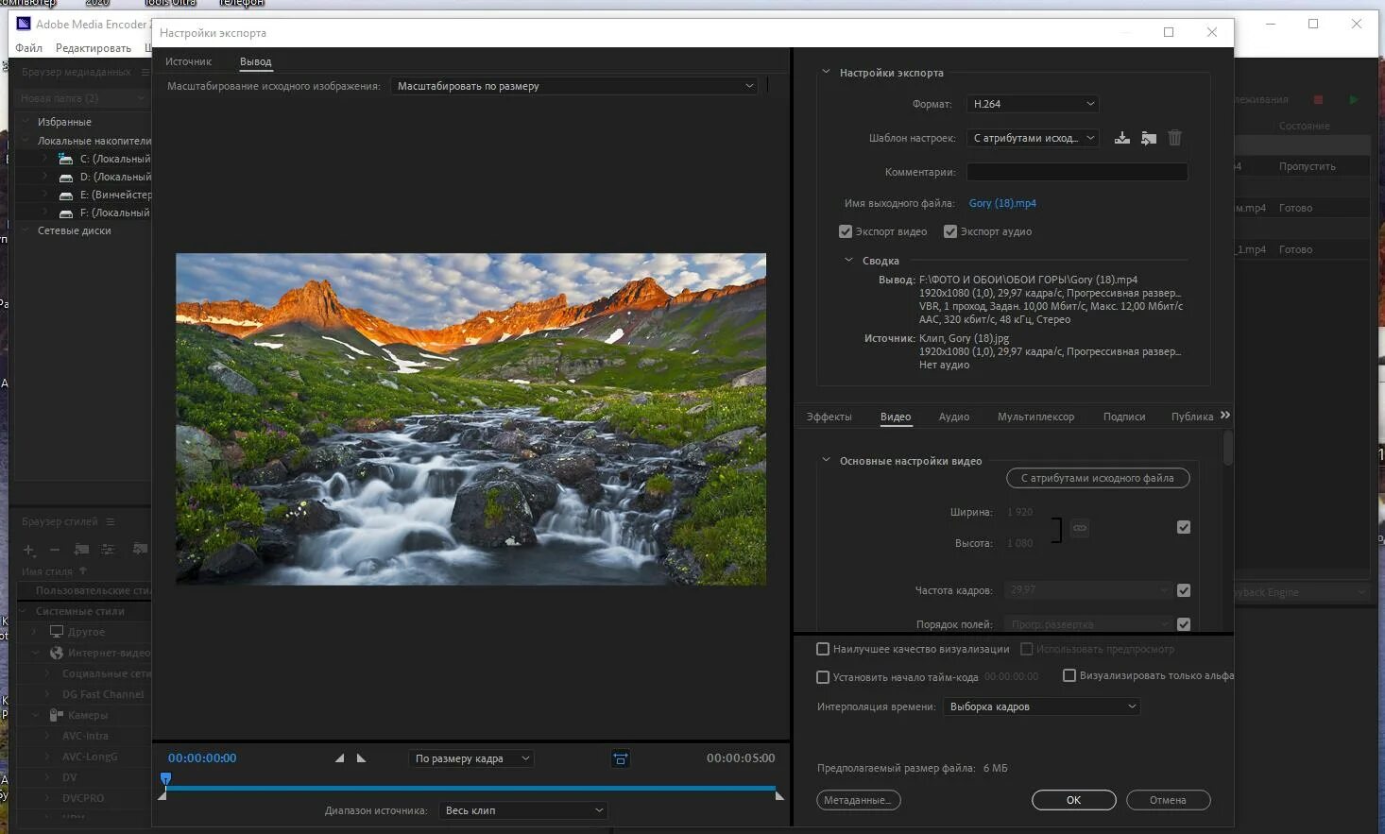Screen dimensions: 1385x834
Task: Open the Файл menu
Action: click(28, 48)
